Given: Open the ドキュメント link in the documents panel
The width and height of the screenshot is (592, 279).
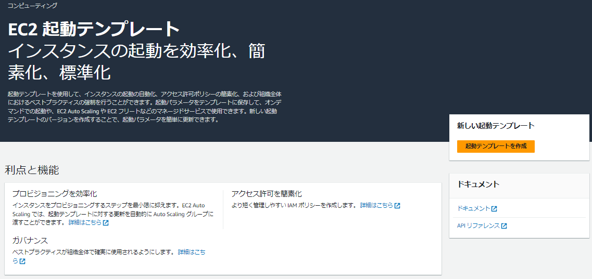Looking at the screenshot, I should (473, 208).
